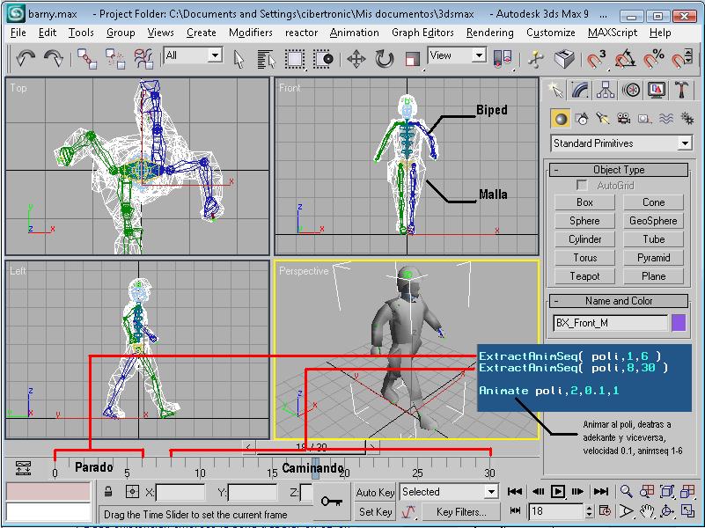The width and height of the screenshot is (705, 528).
Task: Open the Create command panel tab
Action: (555, 91)
